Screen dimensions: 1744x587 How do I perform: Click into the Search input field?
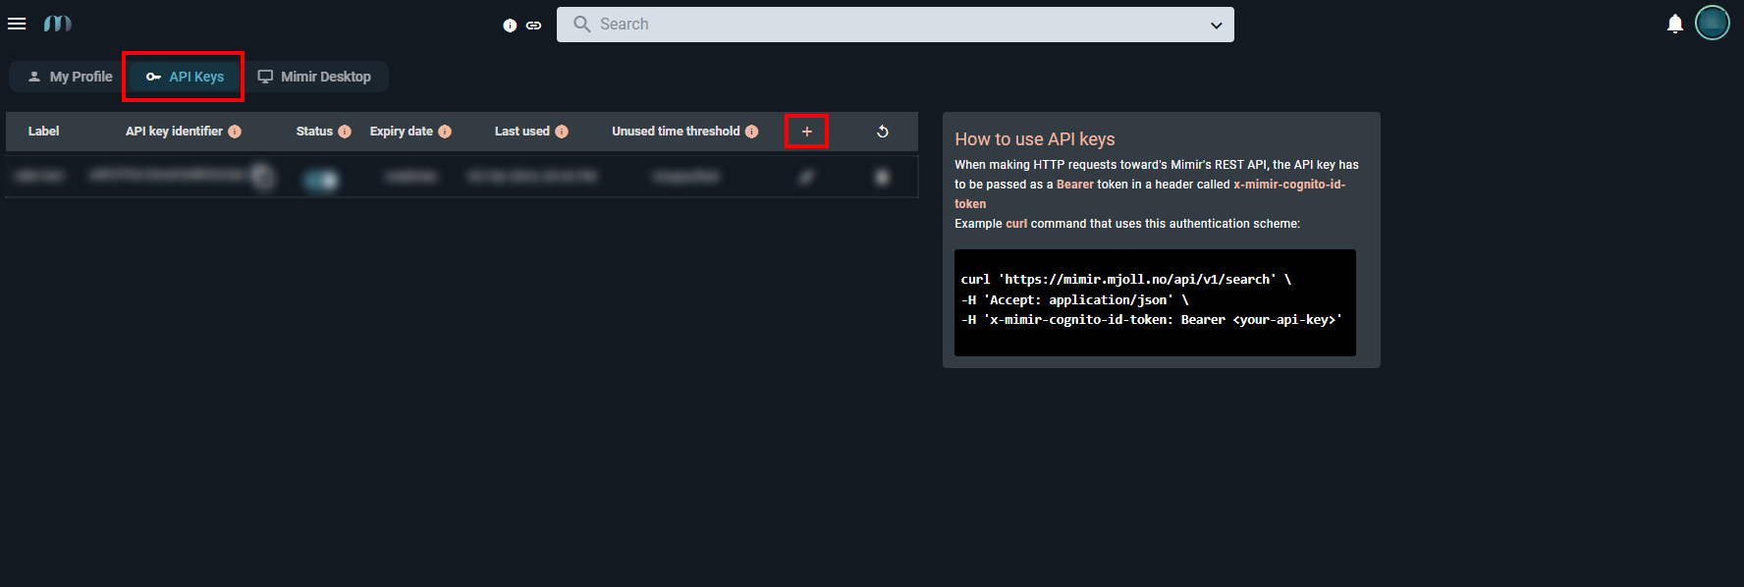[x=884, y=25]
